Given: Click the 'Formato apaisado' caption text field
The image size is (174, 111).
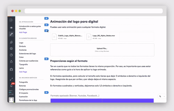Looking at the screenshot, I should (75, 96).
